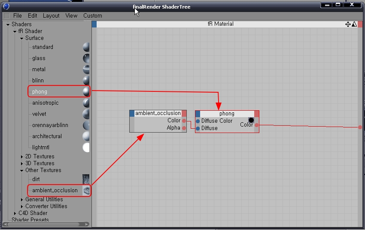Click the move/pan icon in fR Material header
The image size is (365, 230).
(348, 24)
